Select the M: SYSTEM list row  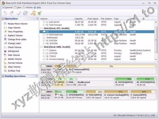[x=97, y=43]
